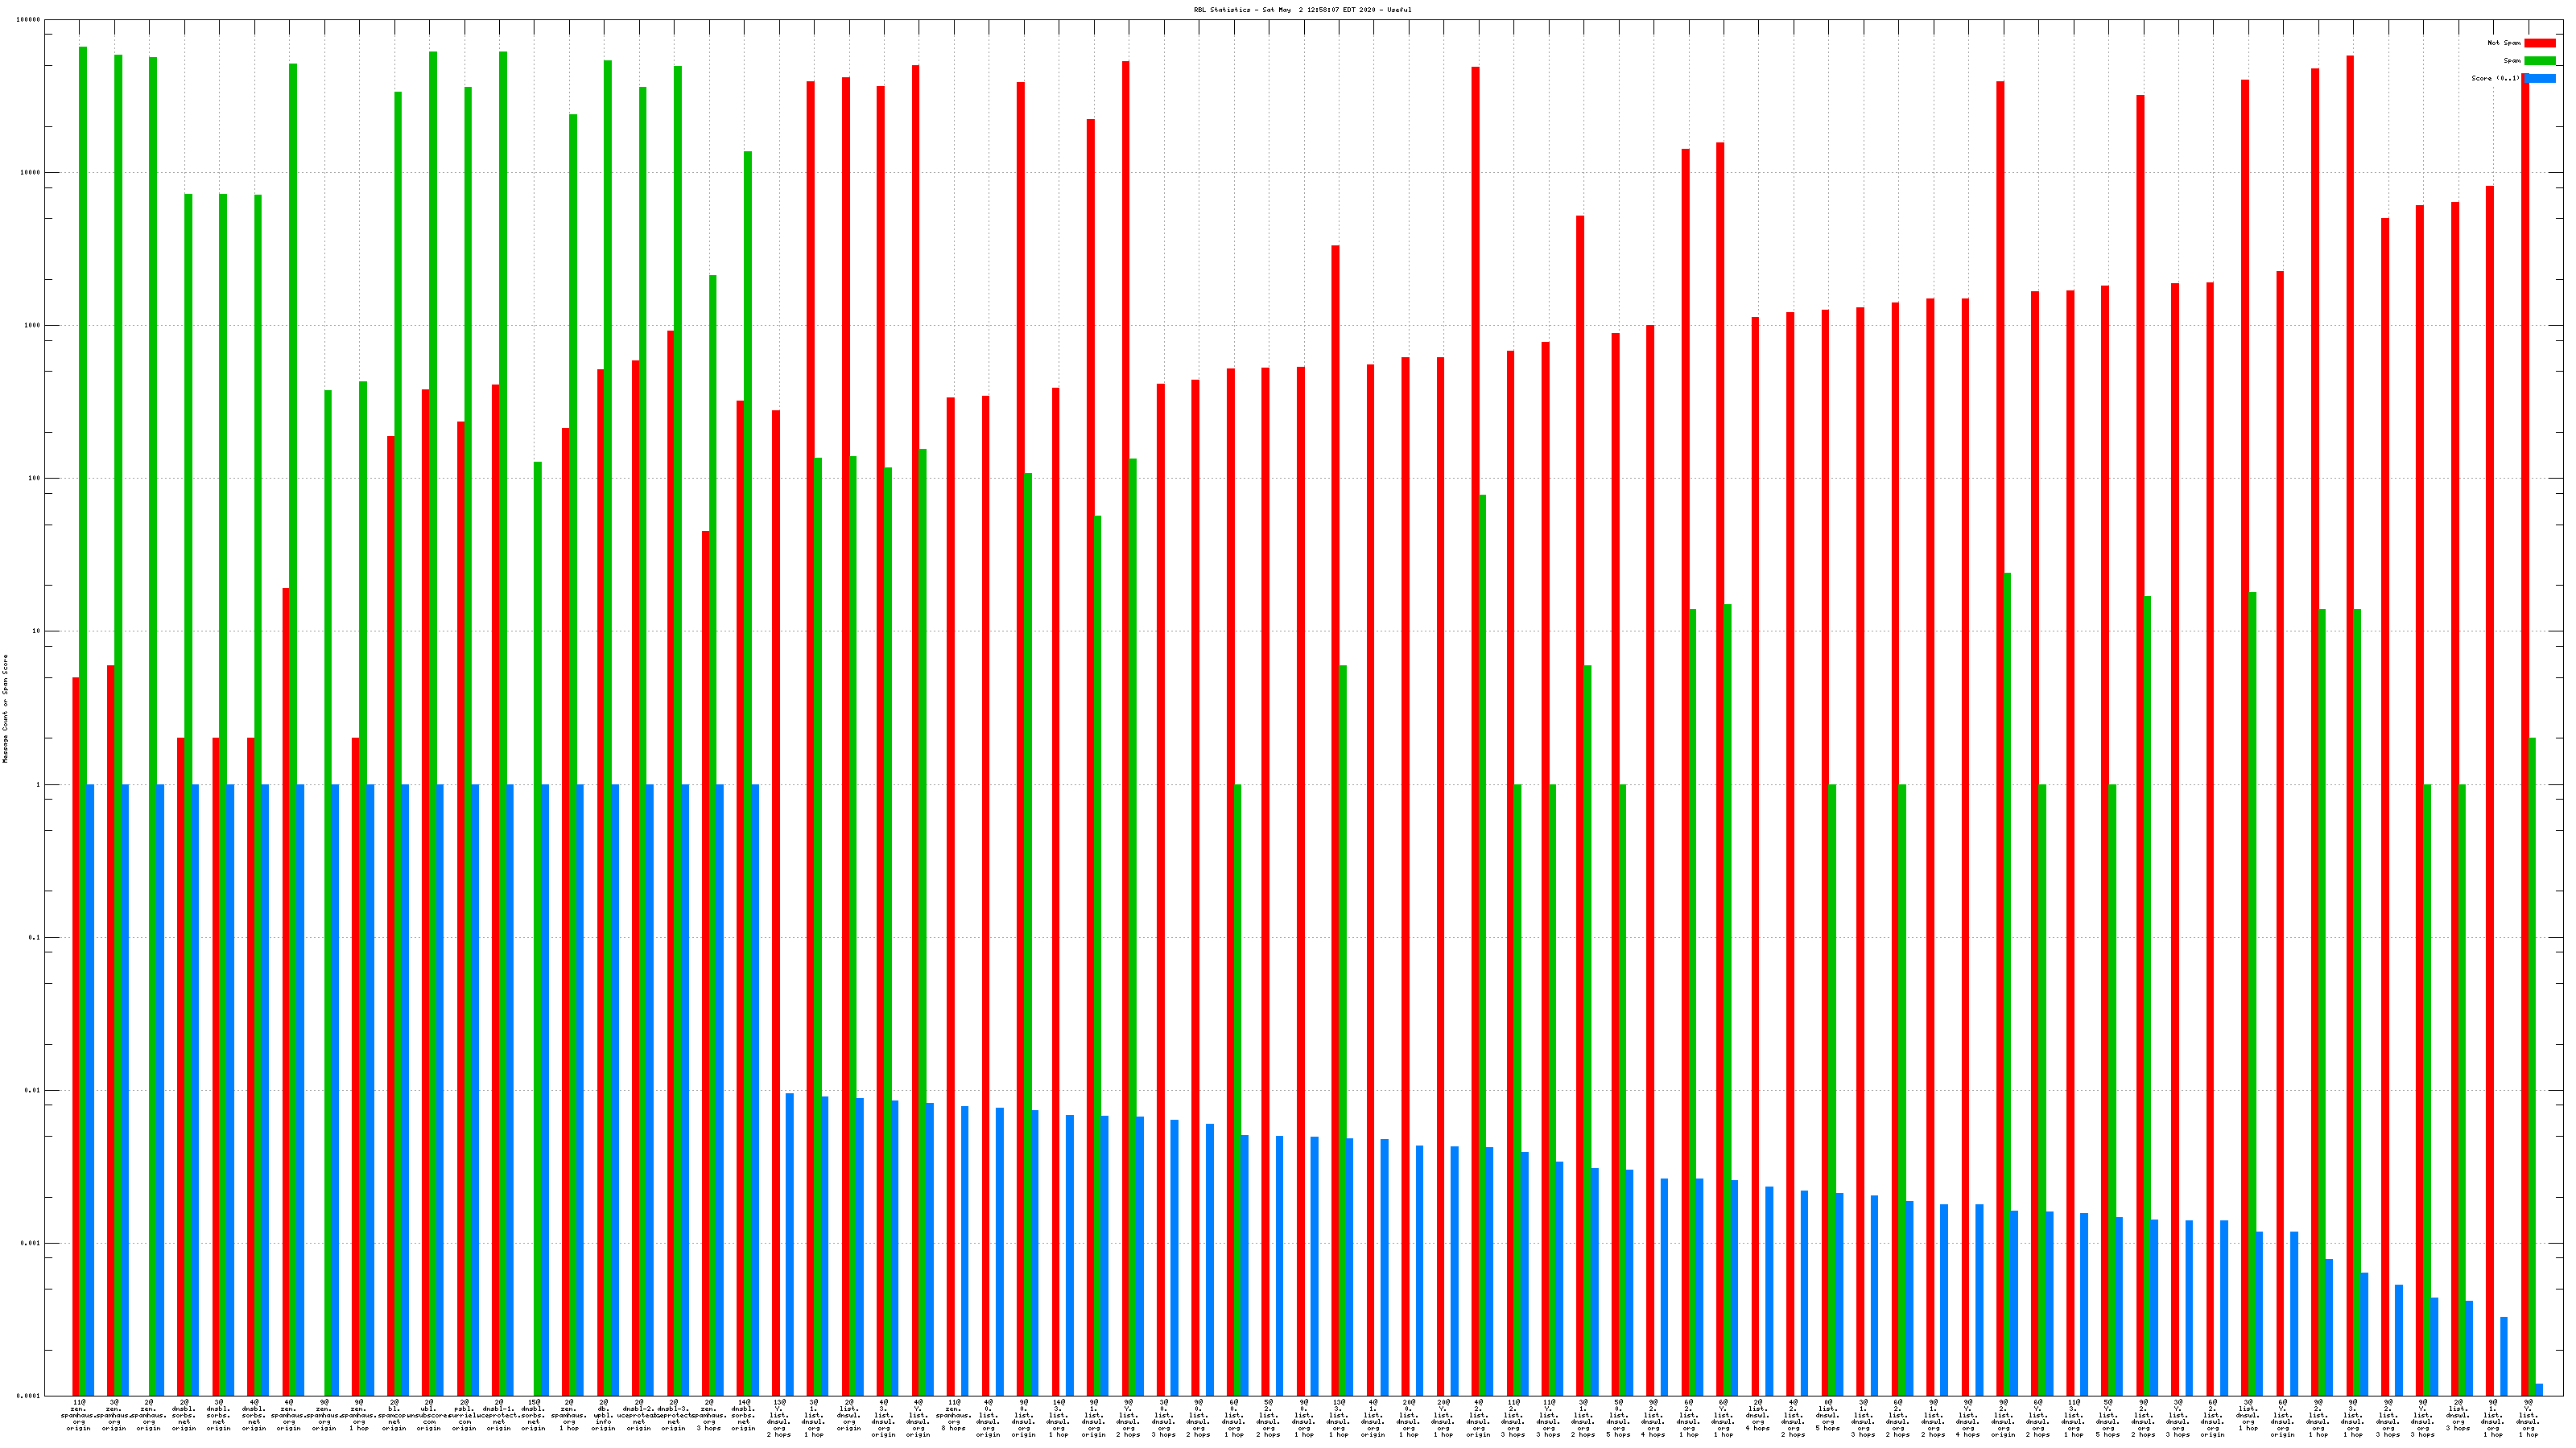The image size is (2576, 1448).
Task: Click the '15@ dnsbl.sorbs.net origin' x-axis label
Action: click(534, 1415)
